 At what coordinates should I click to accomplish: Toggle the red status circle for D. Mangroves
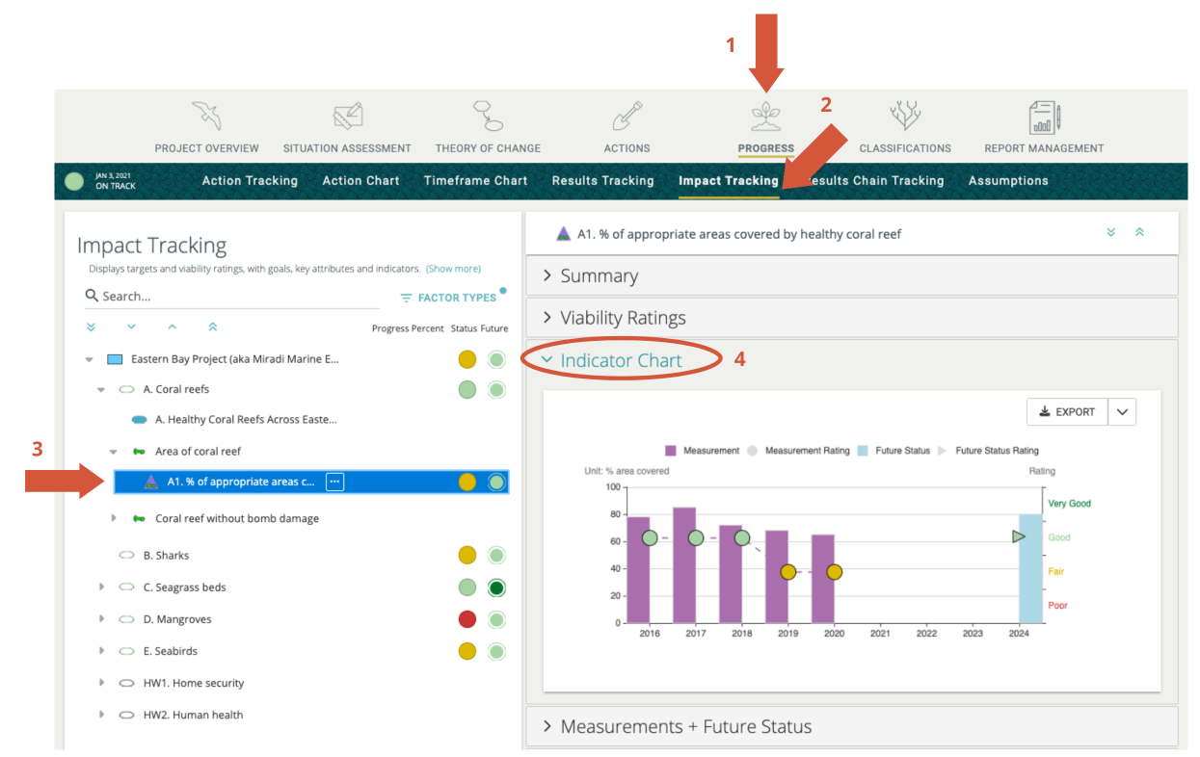coord(467,618)
